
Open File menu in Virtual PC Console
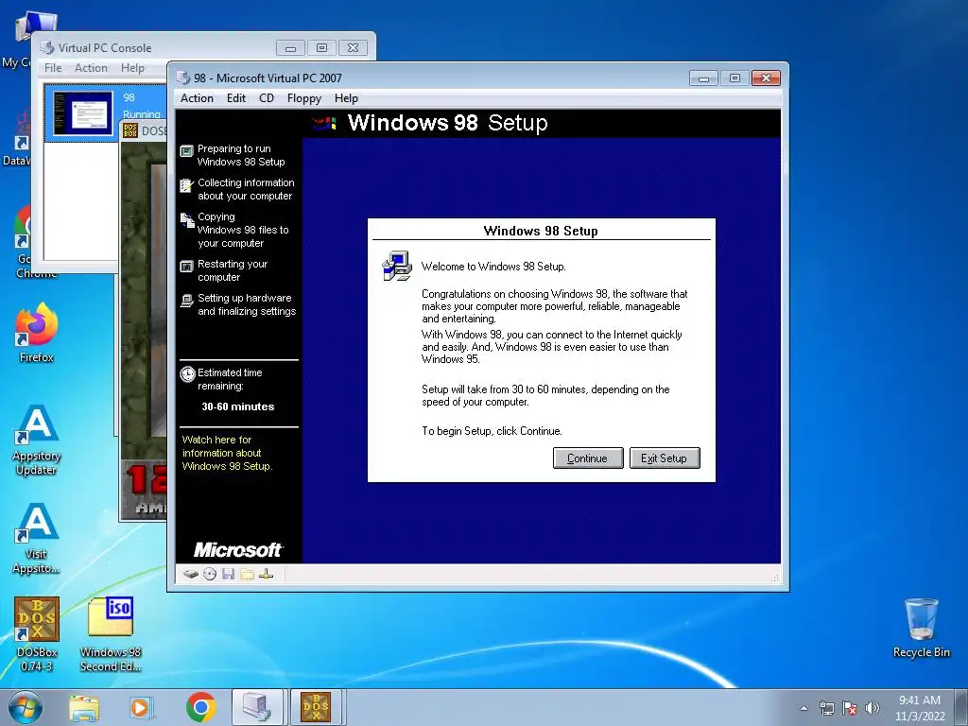(x=53, y=68)
